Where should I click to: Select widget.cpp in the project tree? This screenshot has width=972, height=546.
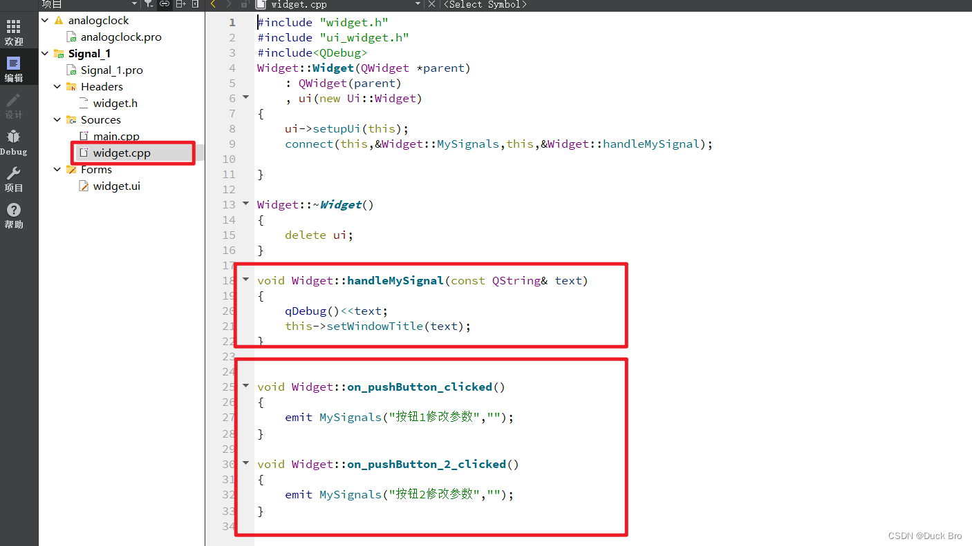(x=122, y=153)
